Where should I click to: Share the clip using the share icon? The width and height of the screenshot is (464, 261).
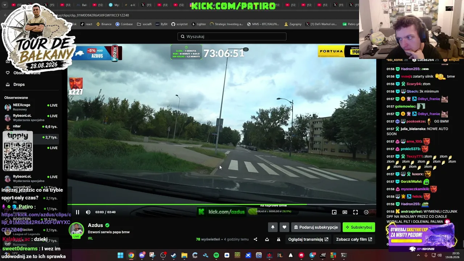[256, 239]
